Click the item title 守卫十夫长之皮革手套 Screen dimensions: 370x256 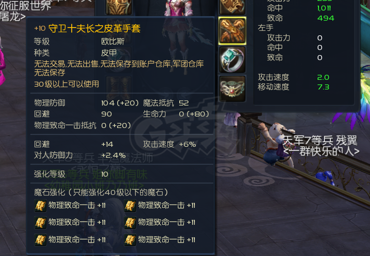tap(94, 28)
